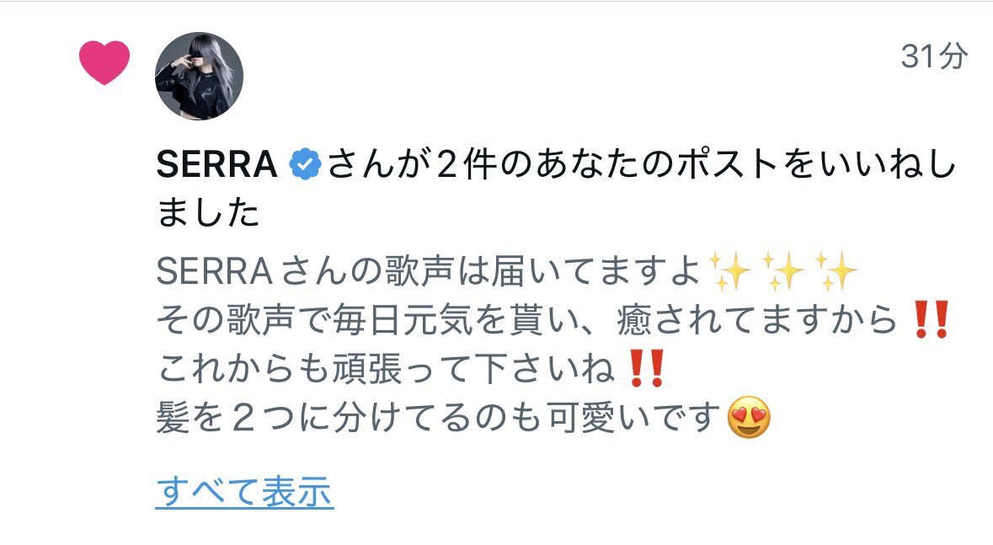The width and height of the screenshot is (993, 545).
Task: Click the 癒されてますから phrase in the post preview
Action: (x=757, y=318)
